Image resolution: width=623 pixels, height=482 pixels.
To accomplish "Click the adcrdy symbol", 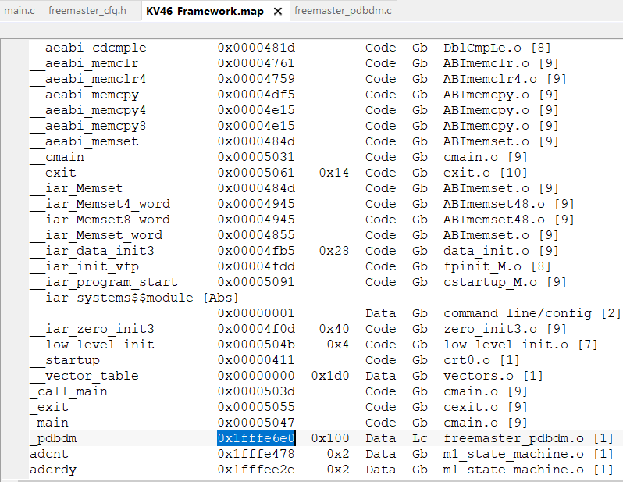I will tap(53, 470).
